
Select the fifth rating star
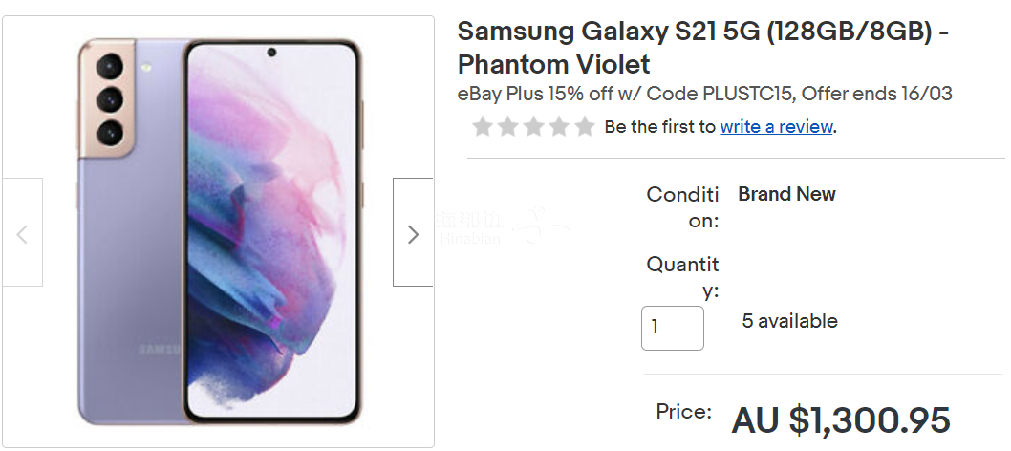(585, 127)
